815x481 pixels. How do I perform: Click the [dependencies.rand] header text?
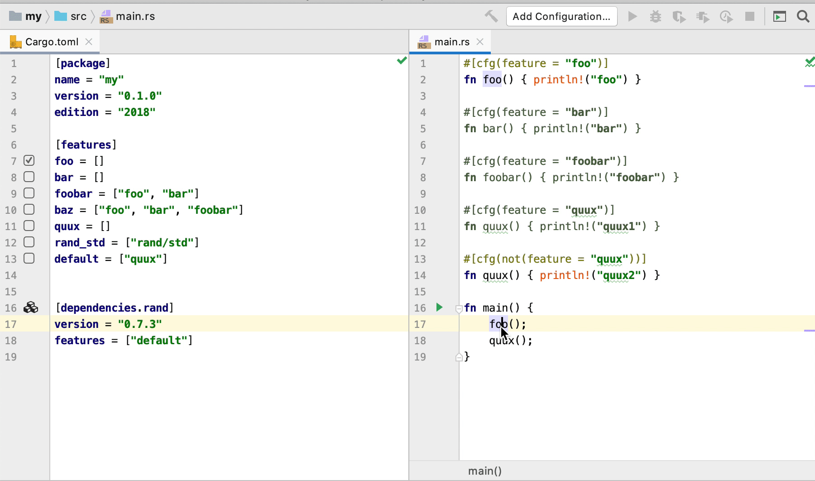114,308
